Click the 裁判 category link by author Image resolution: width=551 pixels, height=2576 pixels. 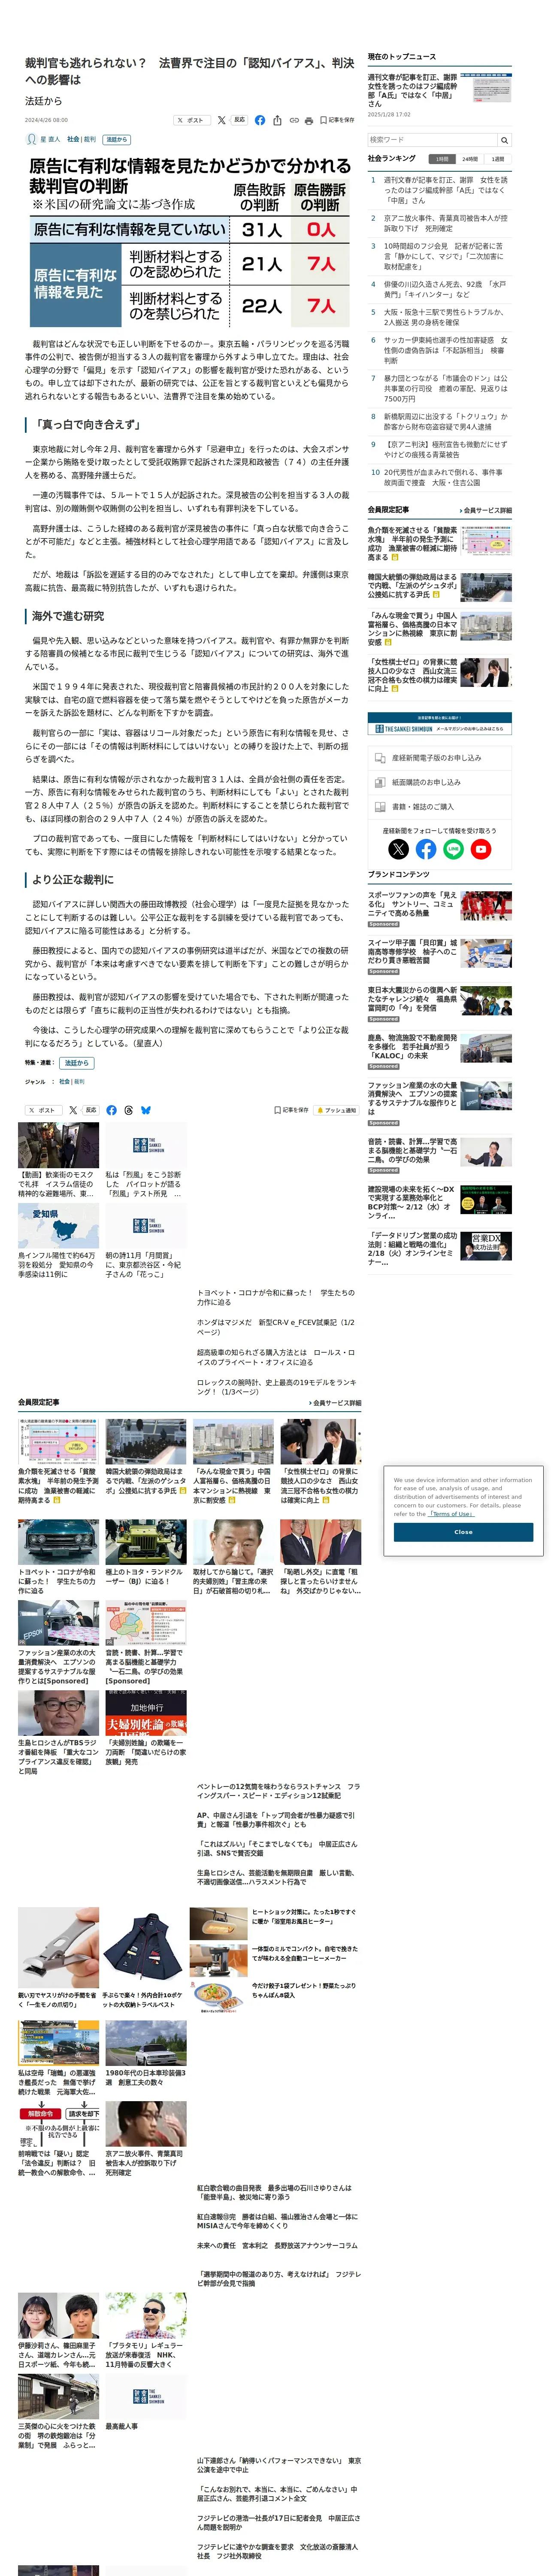pyautogui.click(x=90, y=140)
